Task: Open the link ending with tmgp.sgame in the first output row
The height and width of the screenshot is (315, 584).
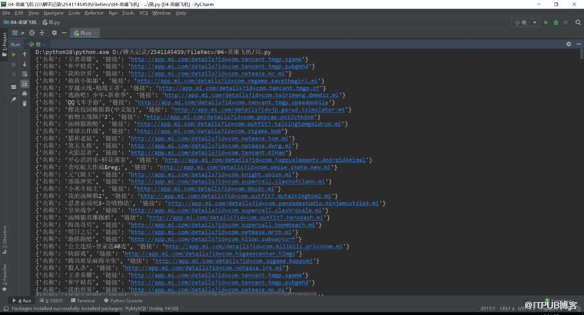Action: pyautogui.click(x=217, y=60)
